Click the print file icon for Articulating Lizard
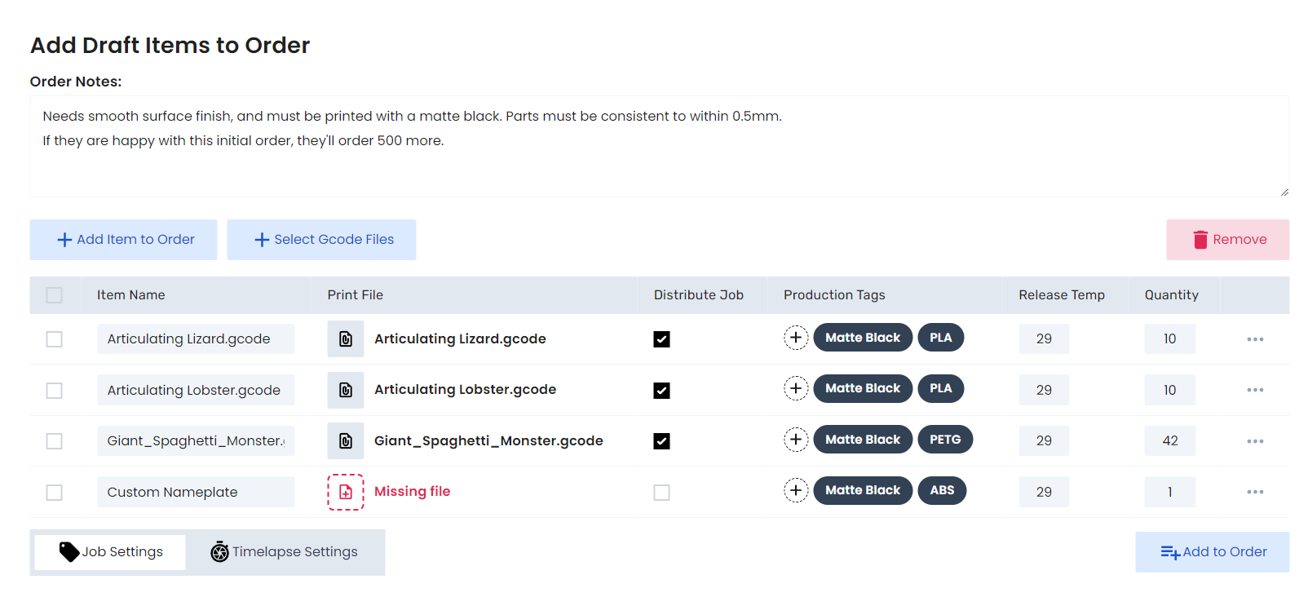 346,339
